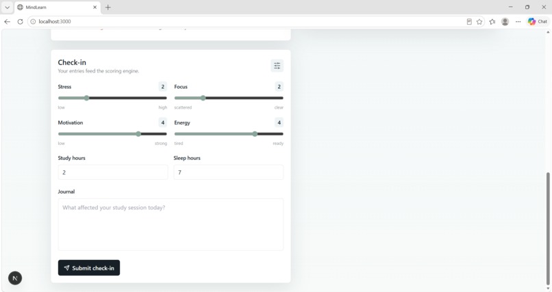
Task: Click the Stress value badge
Action: tap(162, 87)
